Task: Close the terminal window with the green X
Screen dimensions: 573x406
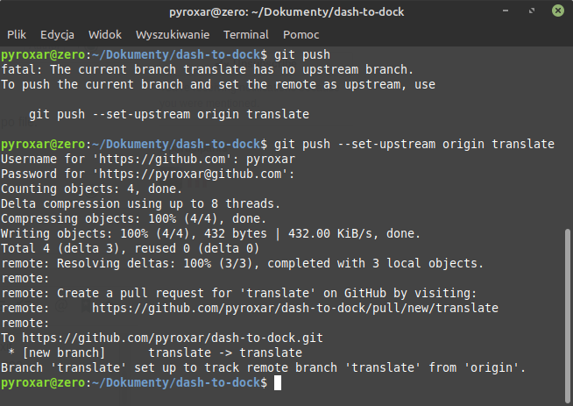Action: (x=557, y=11)
